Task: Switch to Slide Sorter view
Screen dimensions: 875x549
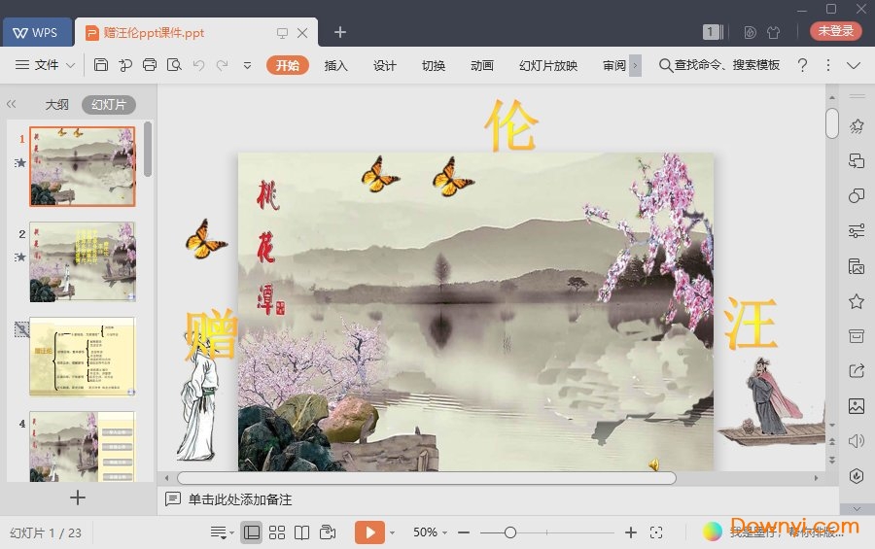Action: click(x=277, y=532)
